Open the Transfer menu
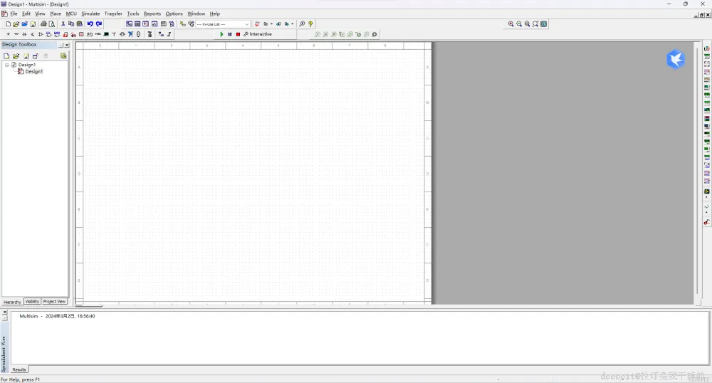This screenshot has width=712, height=383. click(x=113, y=14)
